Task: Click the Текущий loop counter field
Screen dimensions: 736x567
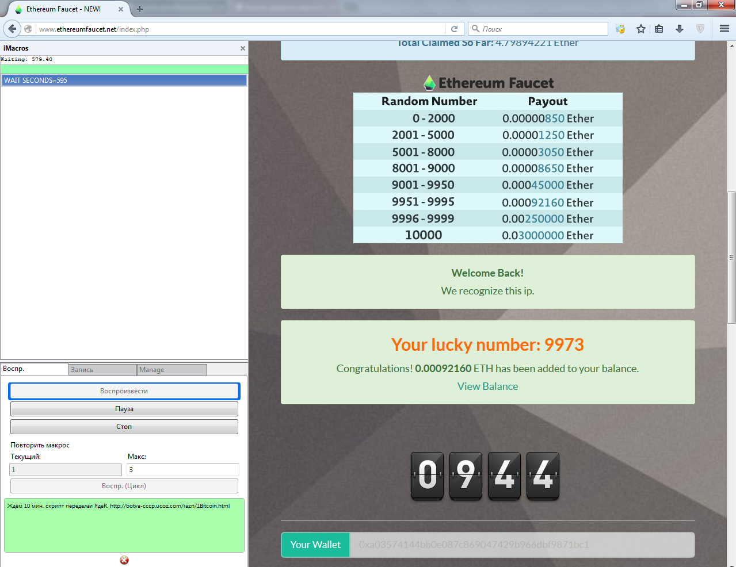Action: point(66,470)
